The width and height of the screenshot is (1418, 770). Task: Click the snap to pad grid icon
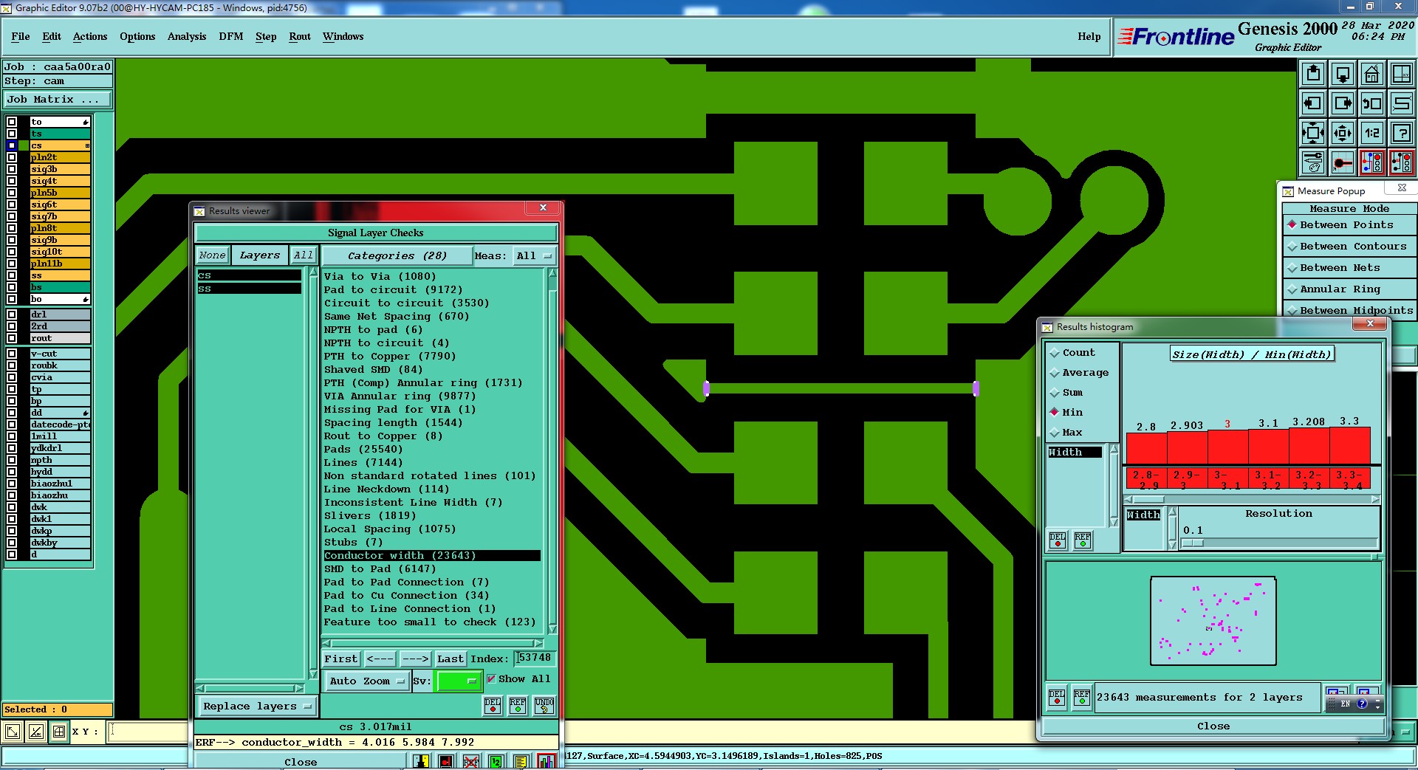[x=1343, y=162]
